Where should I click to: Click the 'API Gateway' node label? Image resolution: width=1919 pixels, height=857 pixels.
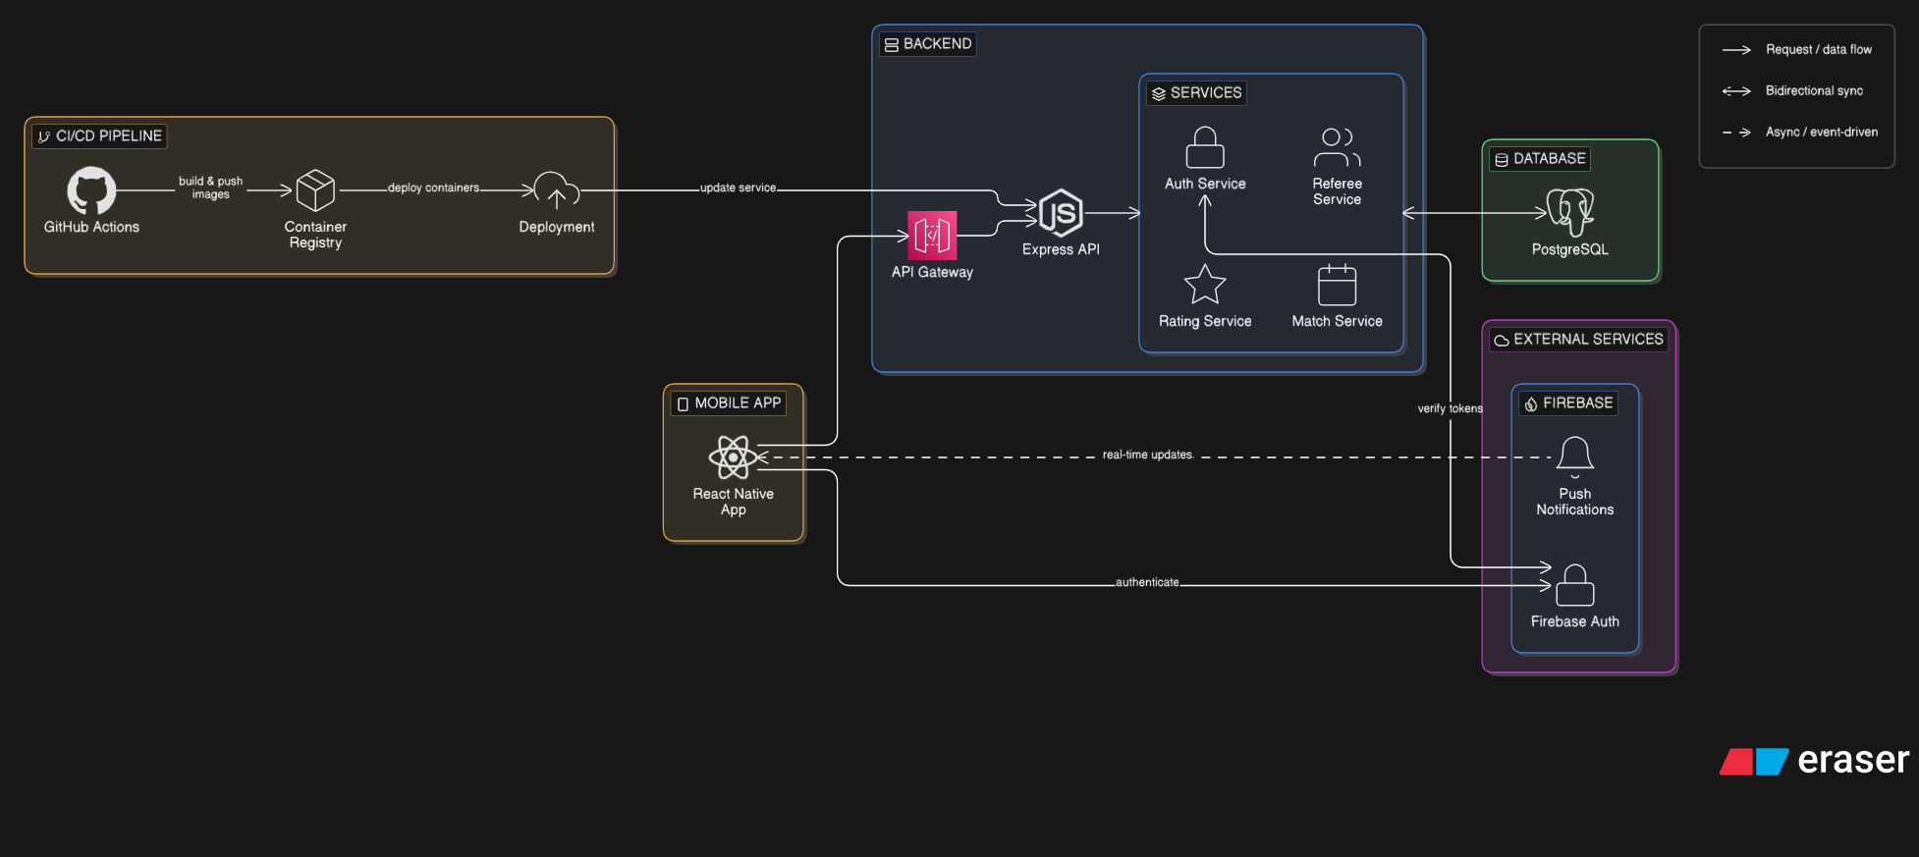[x=932, y=272]
